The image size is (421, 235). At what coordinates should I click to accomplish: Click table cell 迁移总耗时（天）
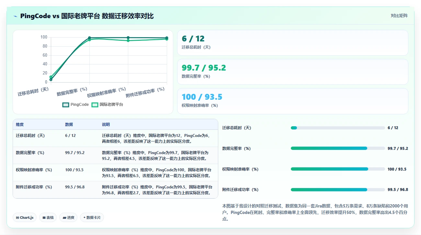click(30, 136)
